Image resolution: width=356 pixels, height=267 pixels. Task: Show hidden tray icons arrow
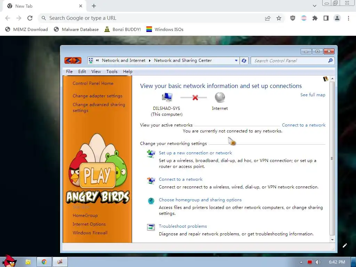[301, 262]
